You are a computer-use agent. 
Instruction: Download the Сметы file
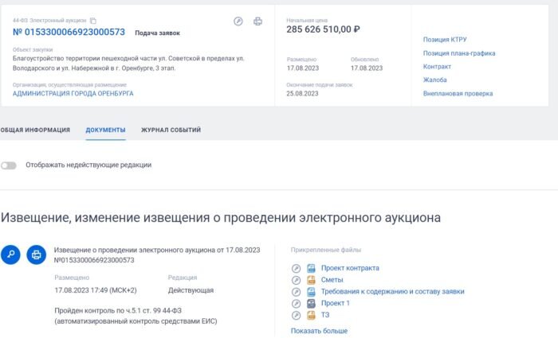coord(332,280)
